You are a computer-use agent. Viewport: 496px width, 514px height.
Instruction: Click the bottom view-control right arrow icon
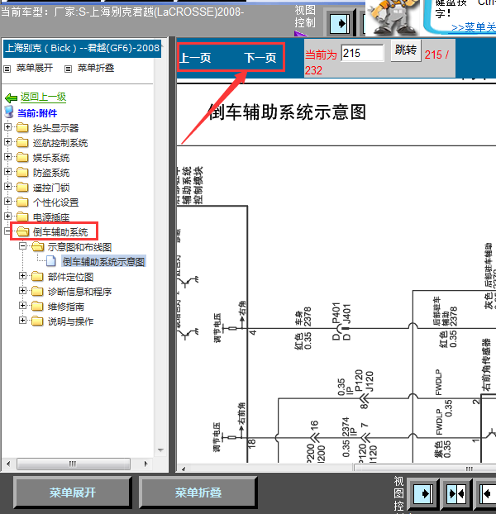423,493
